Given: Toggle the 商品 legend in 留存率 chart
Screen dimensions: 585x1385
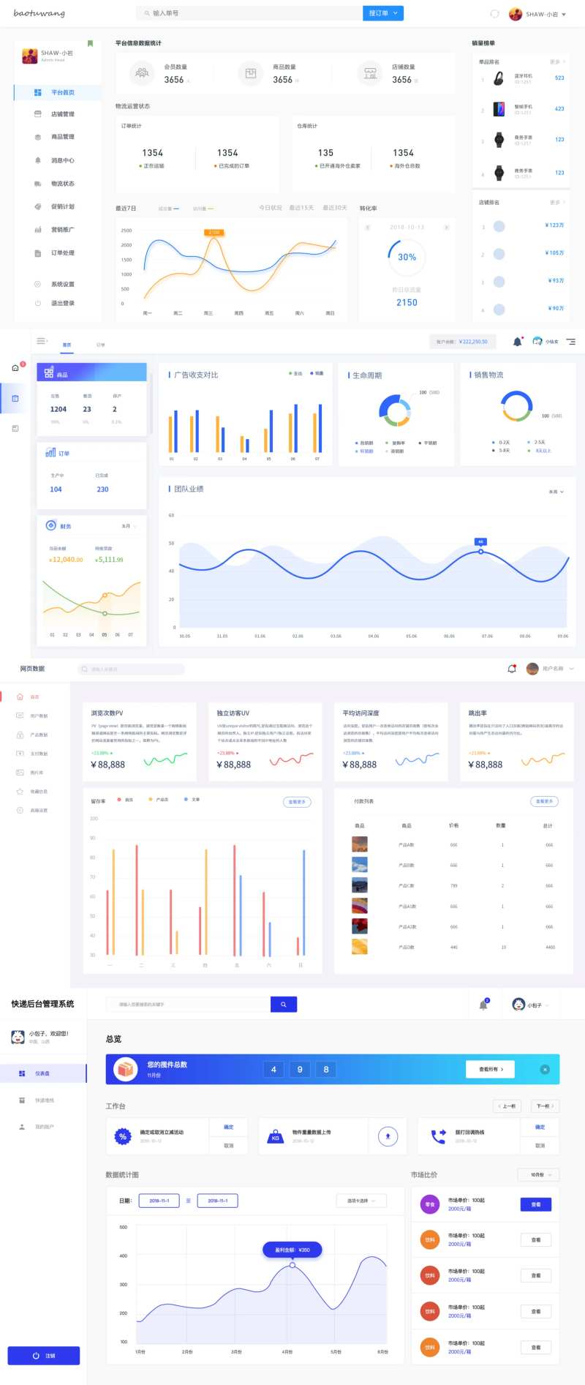Looking at the screenshot, I should tap(125, 800).
